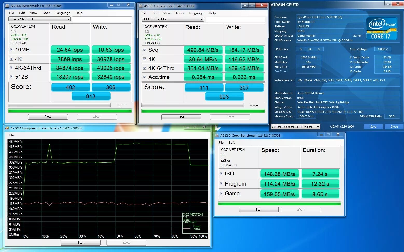Expand the CPU #1 / Core #1 dropdown in AIDA64
Image resolution: width=404 pixels, height=252 pixels.
coord(317,127)
